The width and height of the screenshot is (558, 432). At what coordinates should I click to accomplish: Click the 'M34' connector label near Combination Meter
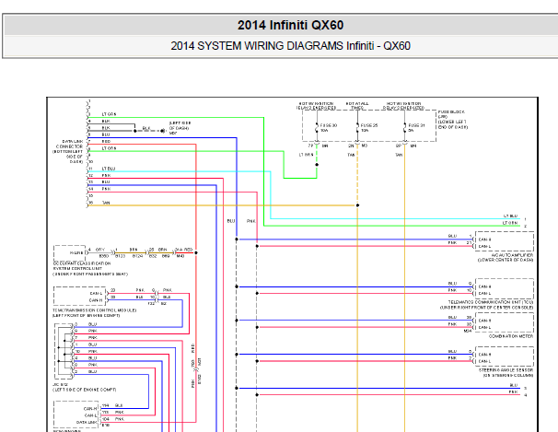(x=467, y=331)
